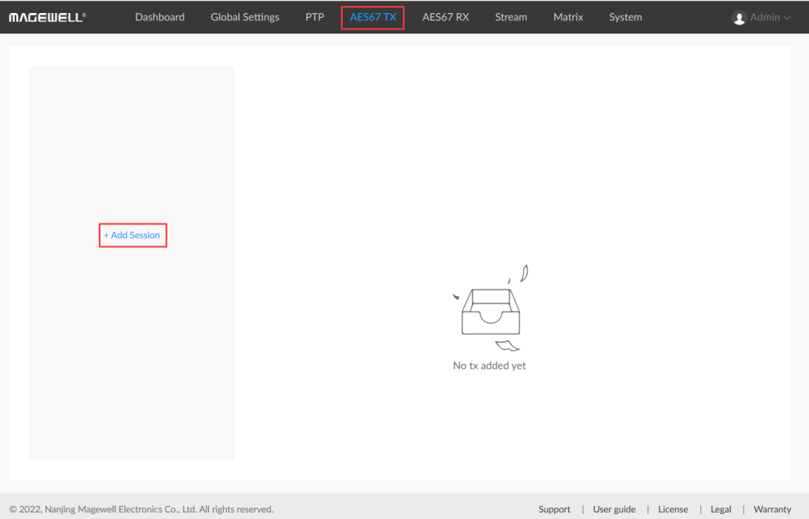The height and width of the screenshot is (519, 809).
Task: Click the Add Session link
Action: point(132,235)
